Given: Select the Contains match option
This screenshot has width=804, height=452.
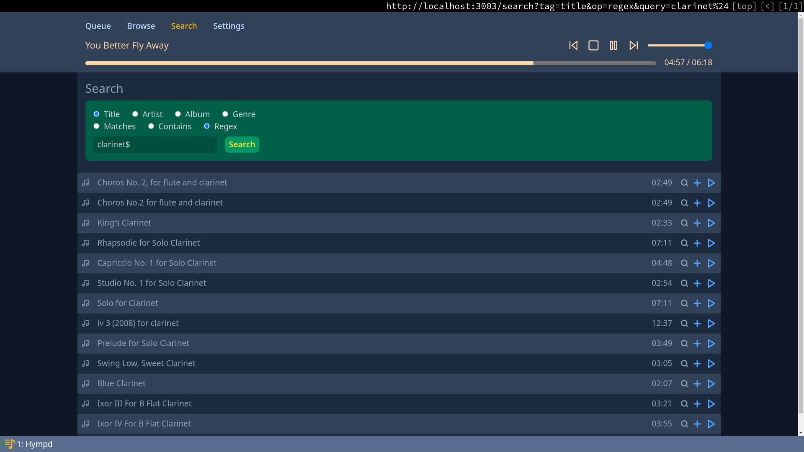Looking at the screenshot, I should pyautogui.click(x=151, y=126).
